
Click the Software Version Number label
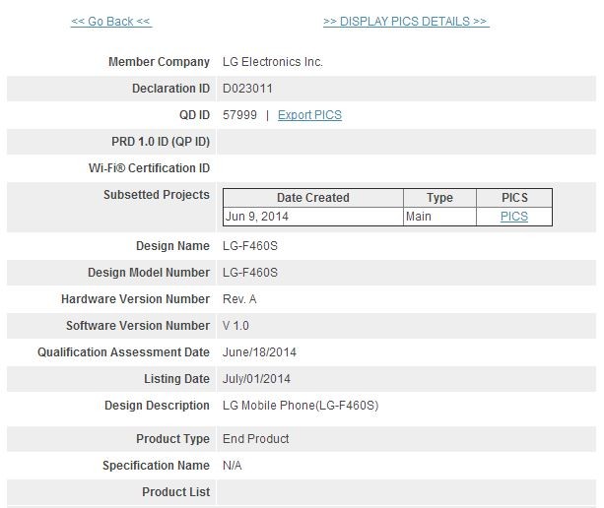click(138, 326)
